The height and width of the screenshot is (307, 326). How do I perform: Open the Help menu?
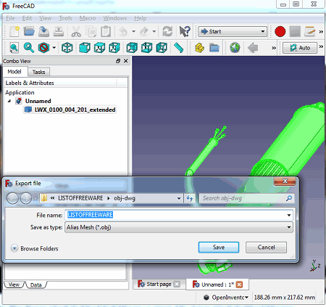pyautogui.click(x=141, y=18)
